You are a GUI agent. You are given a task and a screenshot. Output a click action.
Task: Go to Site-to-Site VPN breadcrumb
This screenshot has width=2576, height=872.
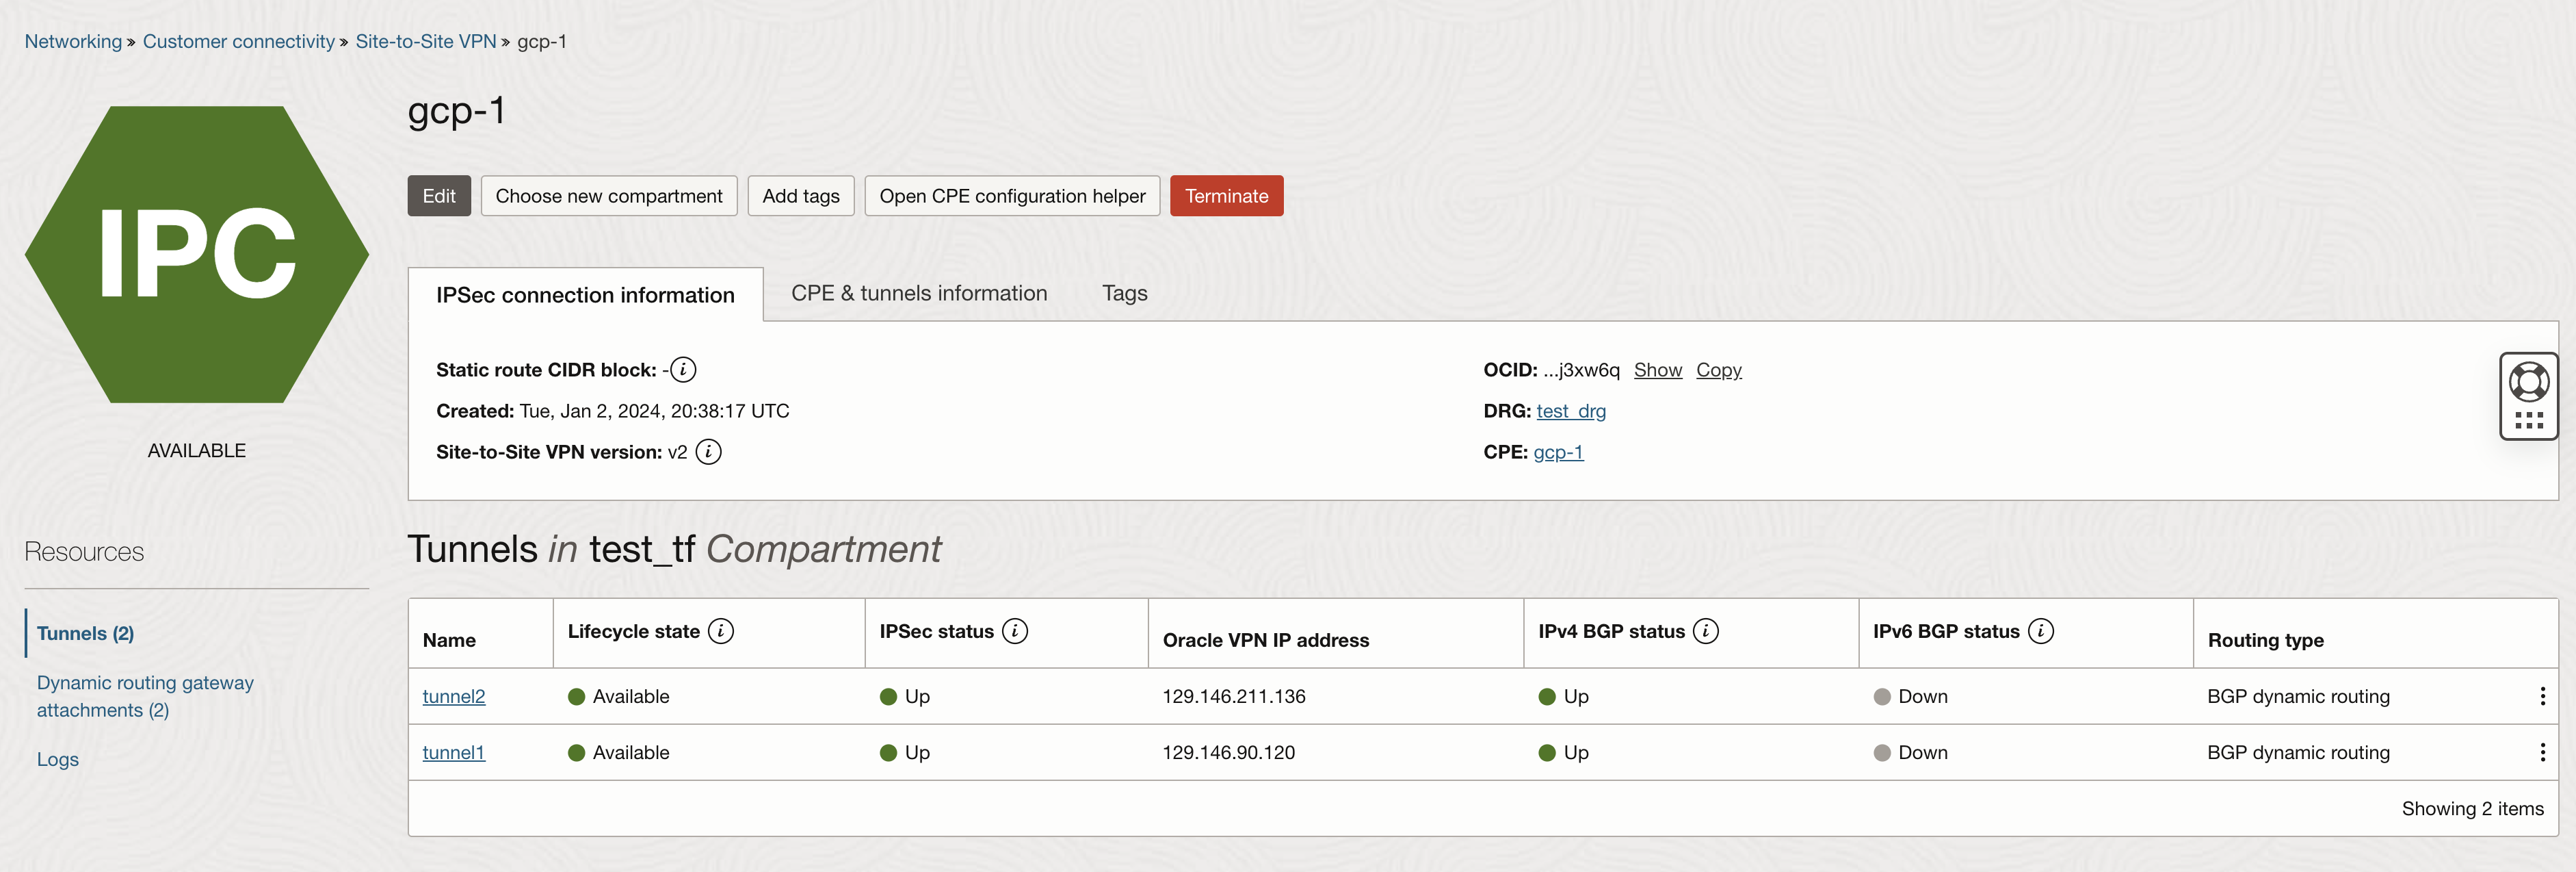pos(425,41)
